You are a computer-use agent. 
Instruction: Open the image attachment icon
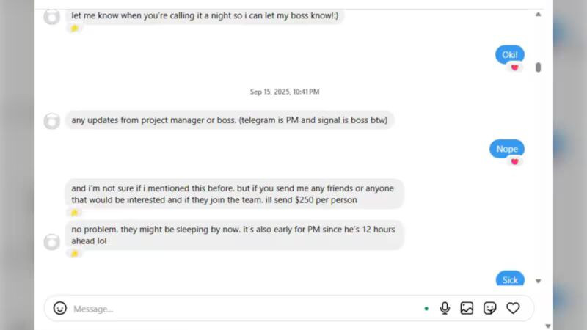pyautogui.click(x=467, y=308)
